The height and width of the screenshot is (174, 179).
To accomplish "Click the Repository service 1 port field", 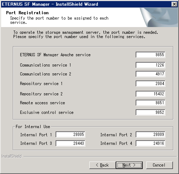I will tap(151, 84).
